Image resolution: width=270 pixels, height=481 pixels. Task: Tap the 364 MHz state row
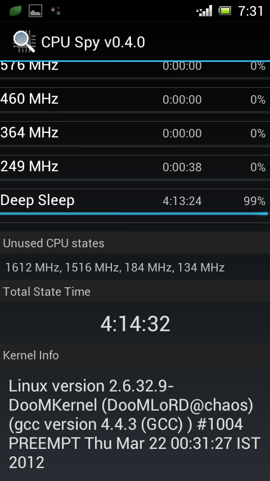pos(135,133)
